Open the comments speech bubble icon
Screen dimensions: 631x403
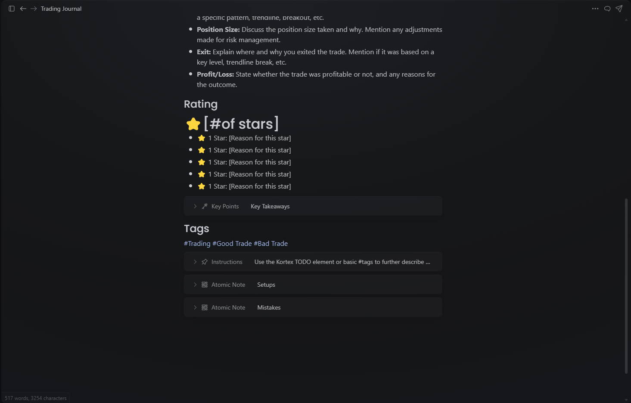607,9
